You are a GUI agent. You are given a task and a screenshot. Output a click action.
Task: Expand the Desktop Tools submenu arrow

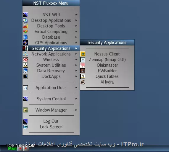coord(76,26)
